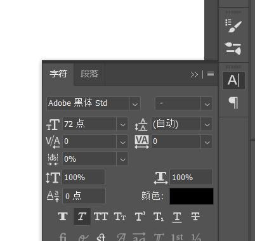Click the 72 点 font size field

pyautogui.click(x=89, y=124)
